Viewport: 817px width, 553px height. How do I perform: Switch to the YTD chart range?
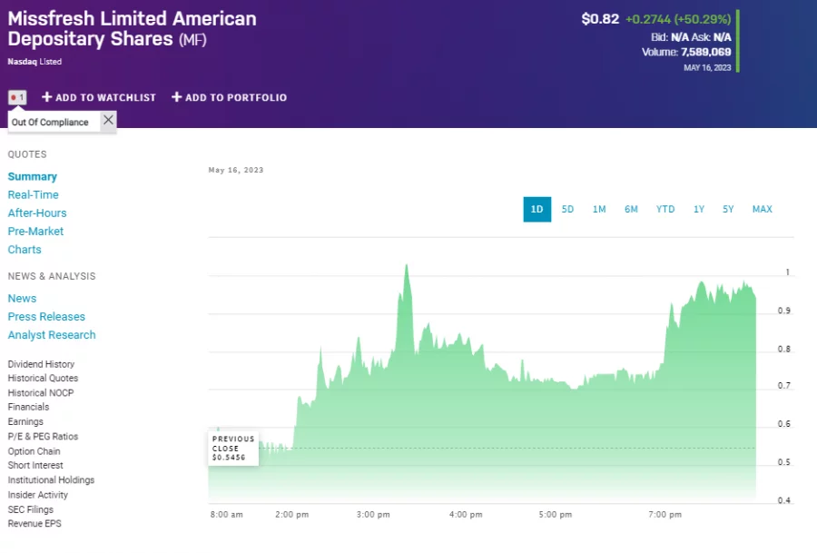tap(664, 209)
